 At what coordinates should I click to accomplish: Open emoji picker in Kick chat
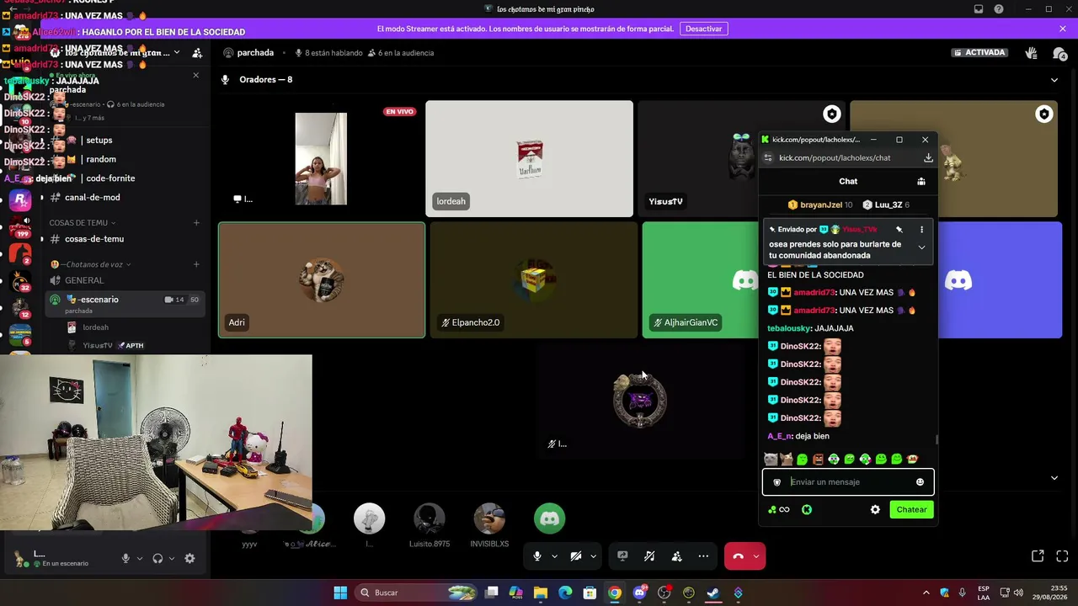click(920, 482)
